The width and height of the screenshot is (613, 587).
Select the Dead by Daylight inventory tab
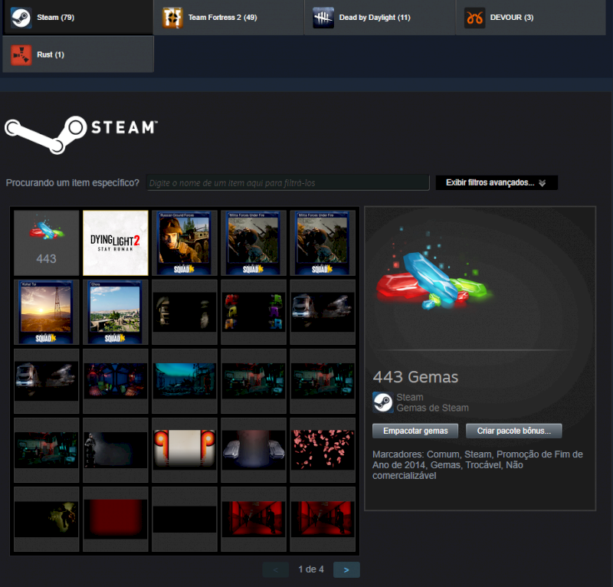[379, 18]
